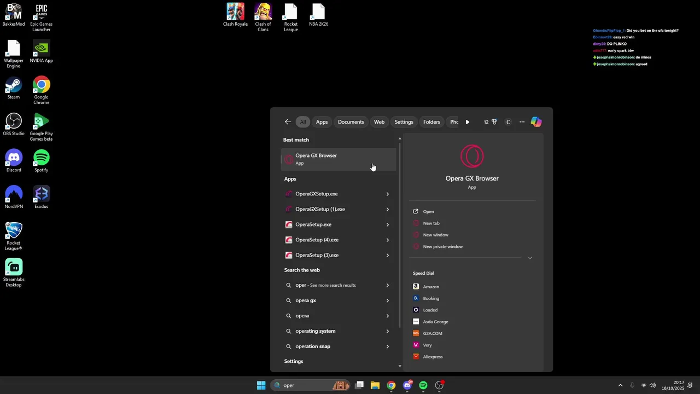Select Rocket League® game shortcut on desktop
This screenshot has width=700, height=394.
pyautogui.click(x=14, y=236)
